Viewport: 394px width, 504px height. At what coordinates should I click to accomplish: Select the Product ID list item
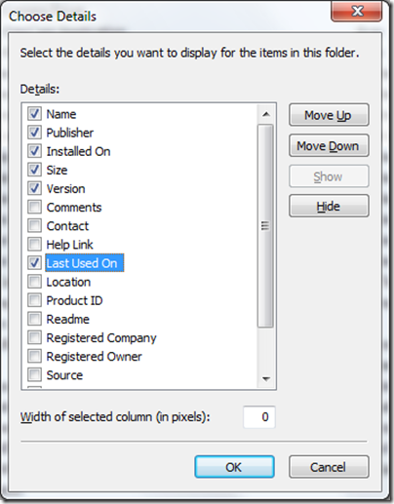click(74, 300)
